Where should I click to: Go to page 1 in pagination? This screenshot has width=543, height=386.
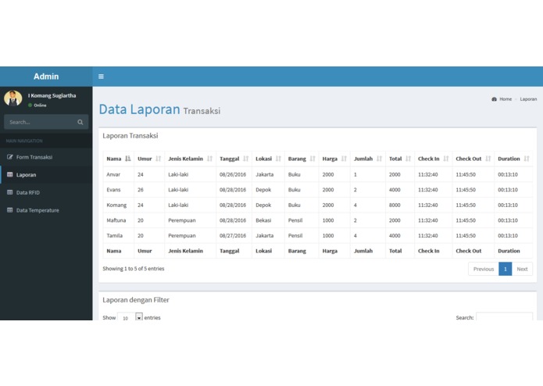click(x=505, y=269)
